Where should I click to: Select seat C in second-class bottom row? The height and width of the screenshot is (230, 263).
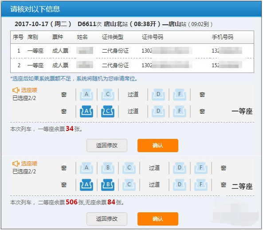coord(129,185)
